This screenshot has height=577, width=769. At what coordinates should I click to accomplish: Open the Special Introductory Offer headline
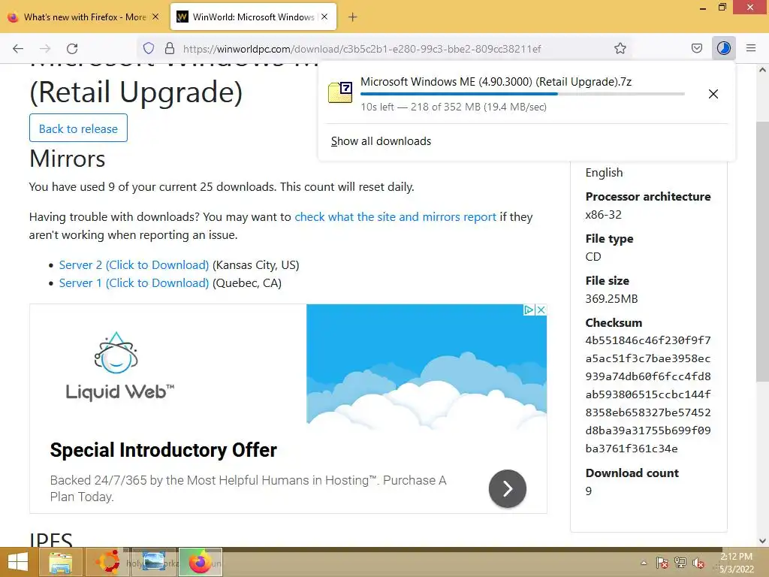(x=163, y=450)
